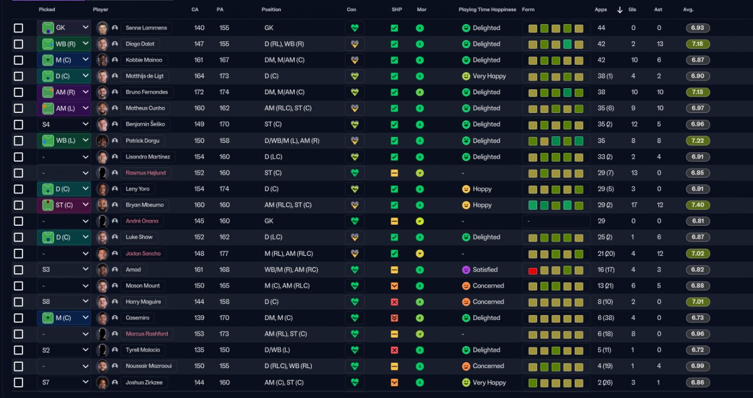Click Benjamin Šeško's green SHP tick

click(394, 125)
